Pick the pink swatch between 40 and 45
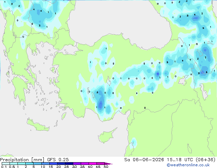Screen dimensions: 217x168 click(x=93, y=164)
